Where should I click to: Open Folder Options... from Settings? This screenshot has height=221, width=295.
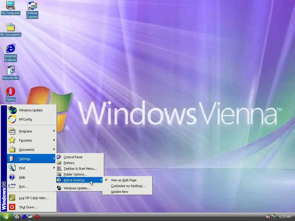[80, 174]
